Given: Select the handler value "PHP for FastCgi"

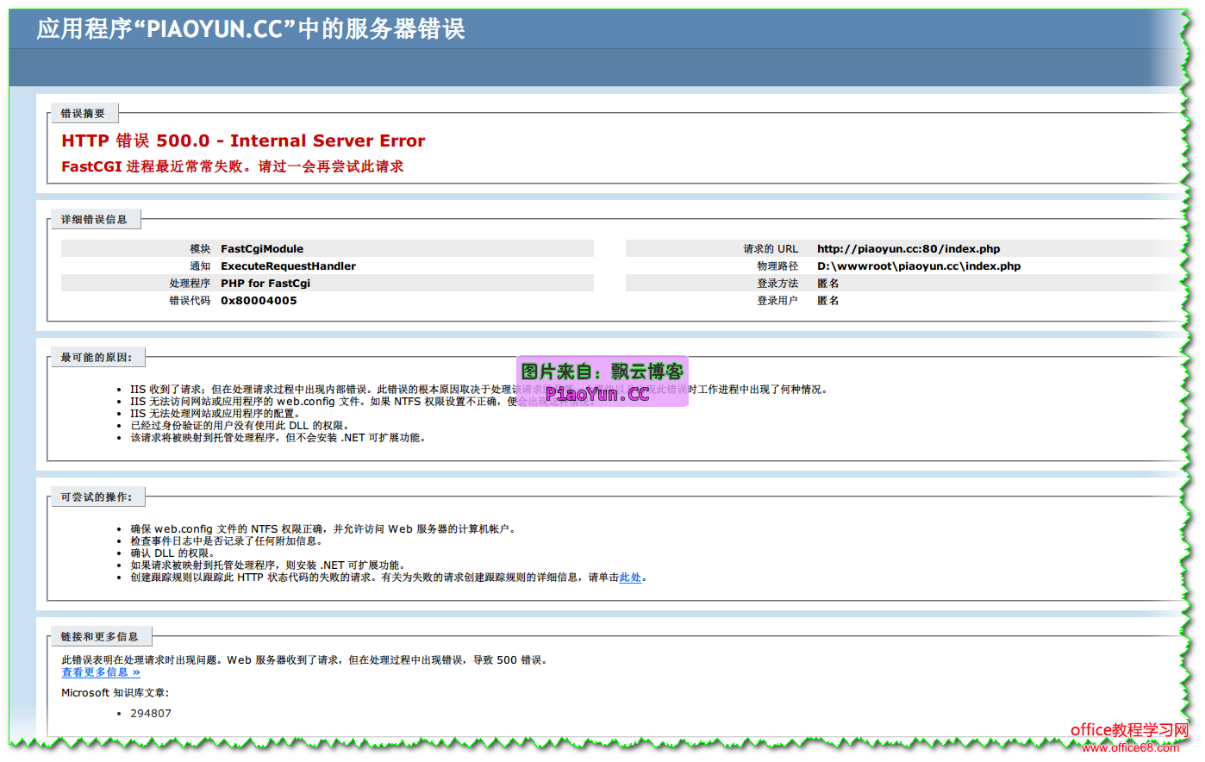Looking at the screenshot, I should [265, 284].
